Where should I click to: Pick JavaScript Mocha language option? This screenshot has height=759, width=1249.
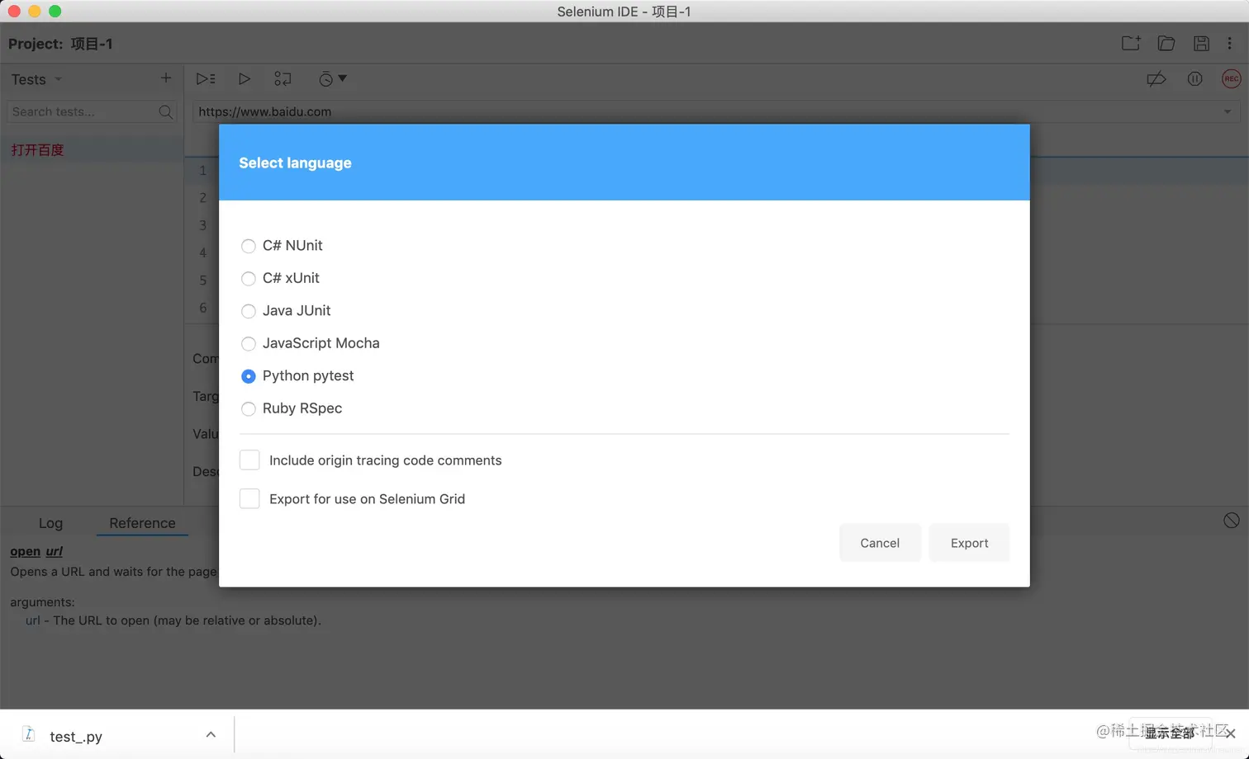pos(248,343)
